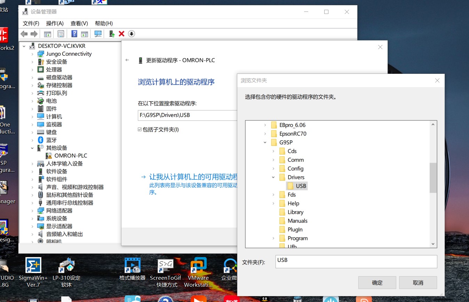Collapse the 其他设备 device category
This screenshot has width=469, height=302.
32,148
